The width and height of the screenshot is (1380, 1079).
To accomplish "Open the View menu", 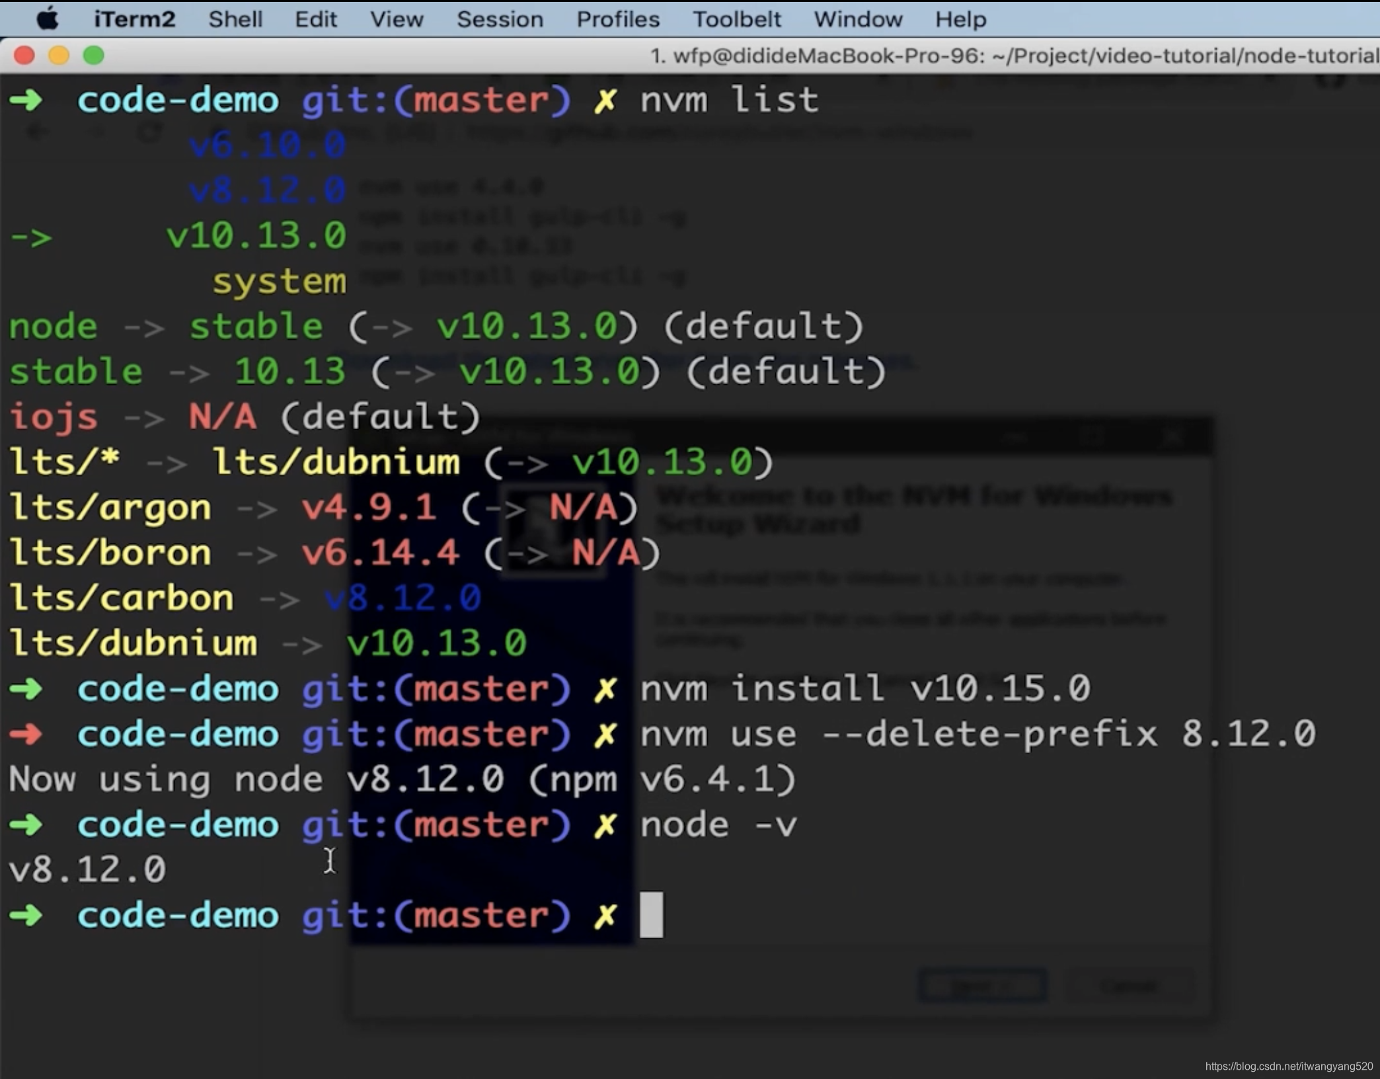I will click(x=397, y=19).
